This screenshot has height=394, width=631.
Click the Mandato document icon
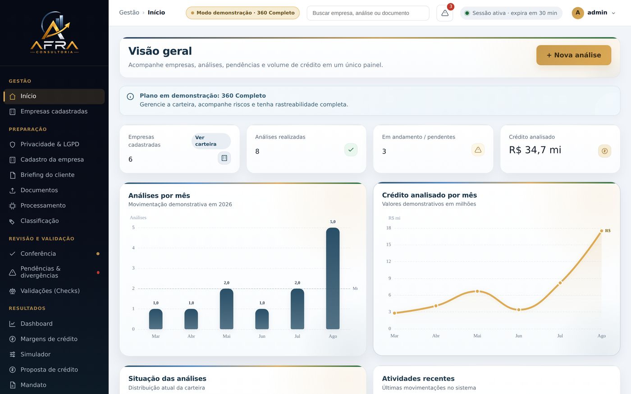13,385
